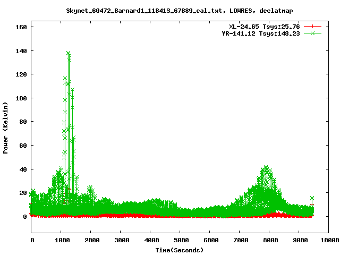Select the YR-141.12 Tsys:148.23 legend label
Viewport: 340px width, 255px height.
click(x=261, y=33)
